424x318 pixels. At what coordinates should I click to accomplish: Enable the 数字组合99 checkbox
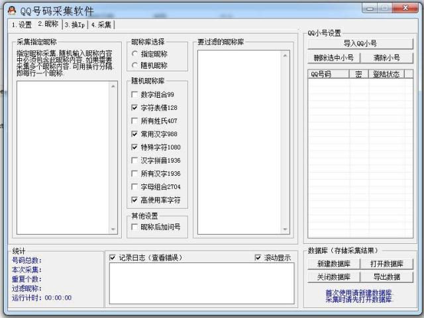[x=152, y=95]
